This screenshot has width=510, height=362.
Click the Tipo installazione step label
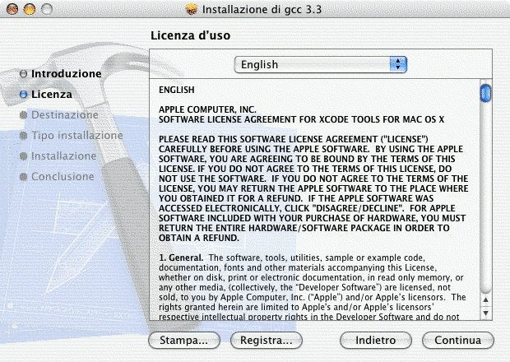pyautogui.click(x=77, y=135)
